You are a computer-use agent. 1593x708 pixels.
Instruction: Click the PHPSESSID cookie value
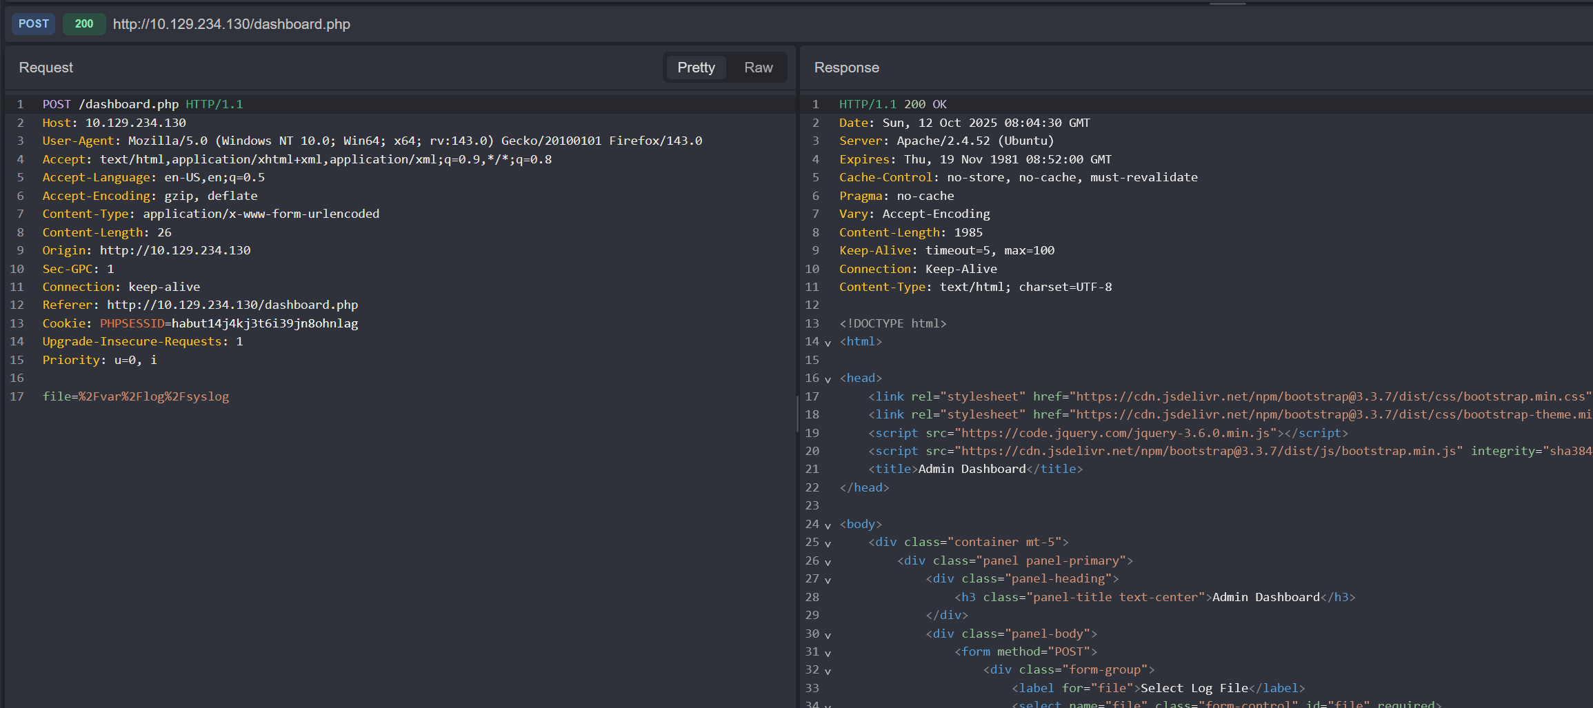(x=264, y=323)
